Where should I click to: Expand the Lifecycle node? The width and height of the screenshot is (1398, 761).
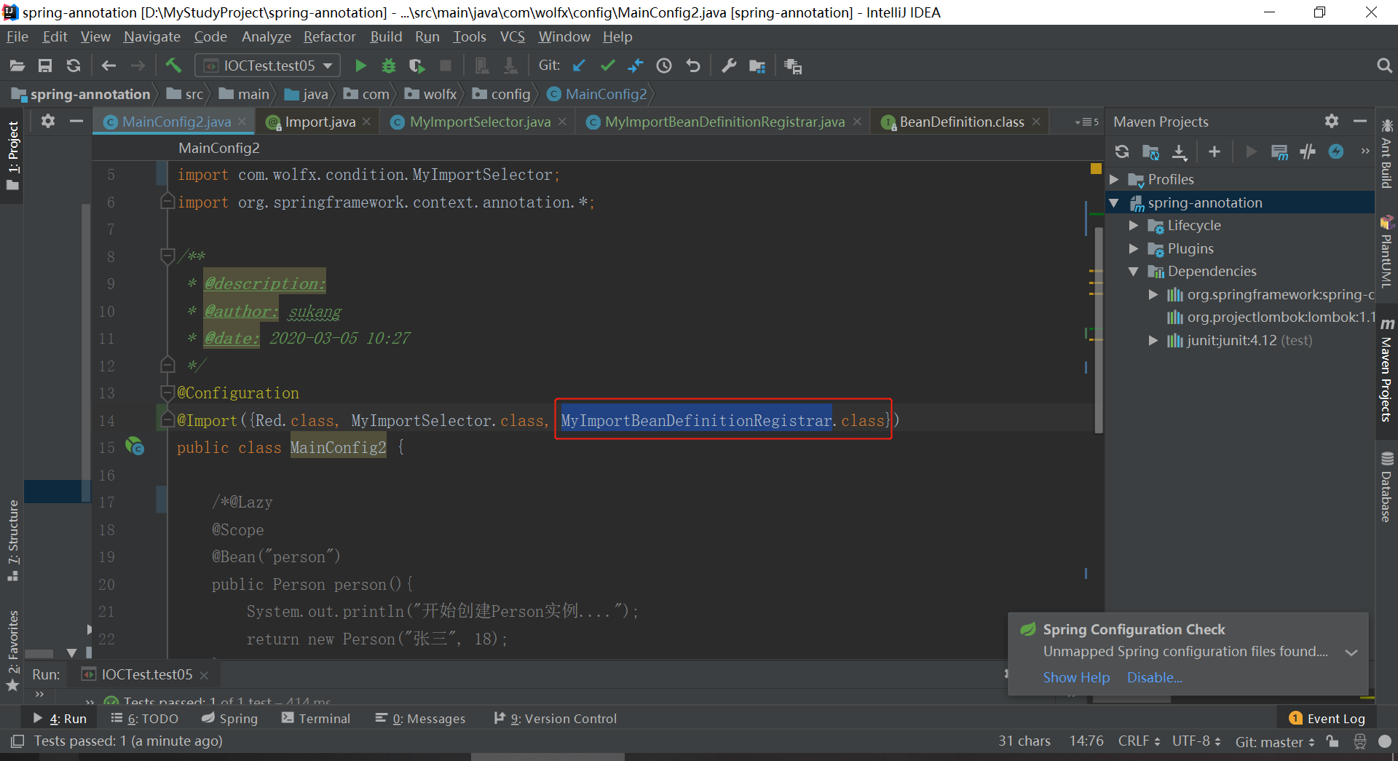point(1134,226)
